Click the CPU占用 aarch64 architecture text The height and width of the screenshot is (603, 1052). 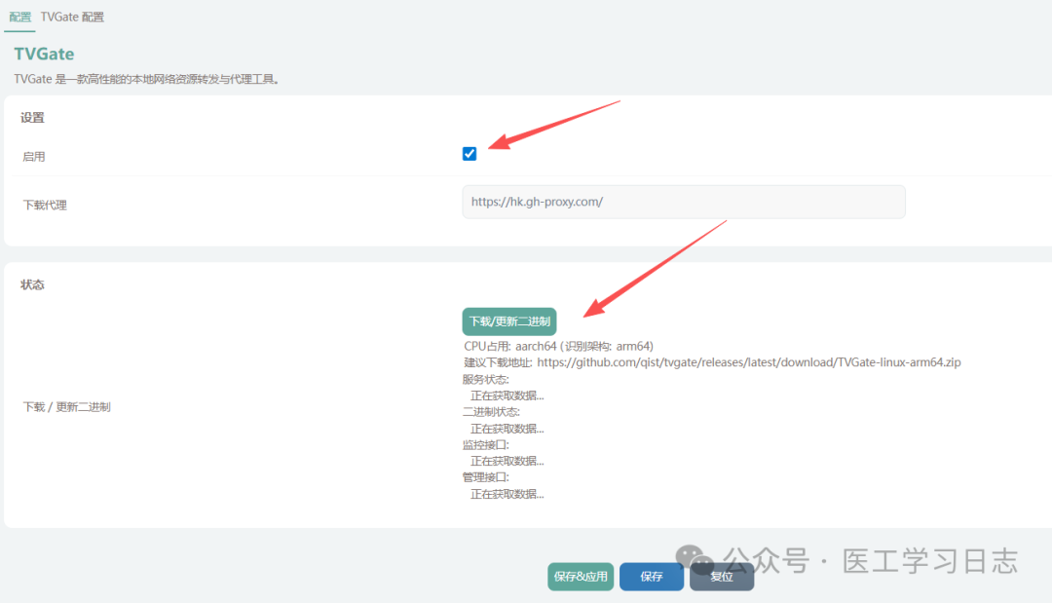tap(558, 346)
